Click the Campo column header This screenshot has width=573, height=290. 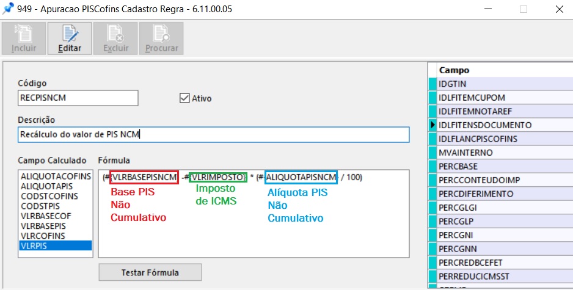tap(505, 70)
